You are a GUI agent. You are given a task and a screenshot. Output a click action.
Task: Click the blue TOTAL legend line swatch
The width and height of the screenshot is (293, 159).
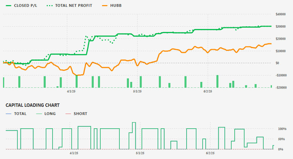[9, 114]
